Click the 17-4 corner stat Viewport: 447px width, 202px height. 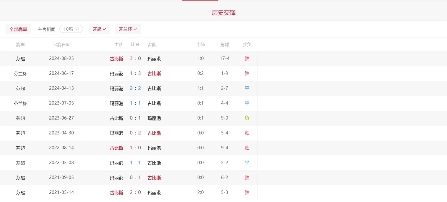coord(224,58)
